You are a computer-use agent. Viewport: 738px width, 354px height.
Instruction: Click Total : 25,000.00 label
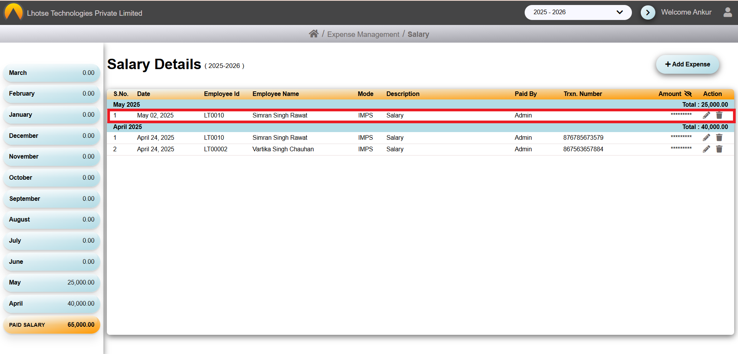pos(705,104)
